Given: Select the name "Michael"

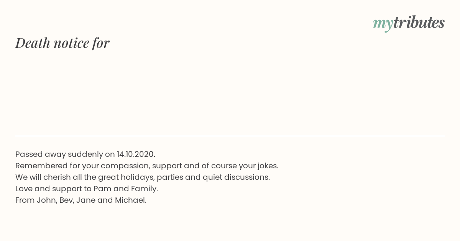Looking at the screenshot, I should [x=130, y=200].
